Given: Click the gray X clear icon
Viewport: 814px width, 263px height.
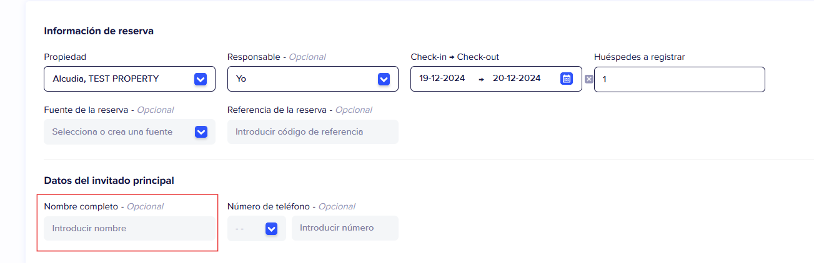Looking at the screenshot, I should tap(588, 79).
